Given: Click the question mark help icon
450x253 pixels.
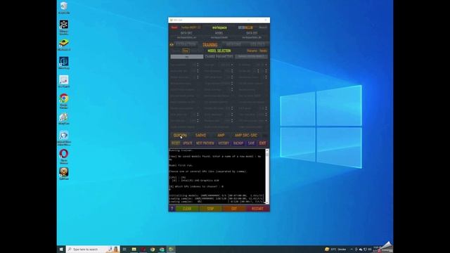Looking at the screenshot, I should pyautogui.click(x=172, y=209).
